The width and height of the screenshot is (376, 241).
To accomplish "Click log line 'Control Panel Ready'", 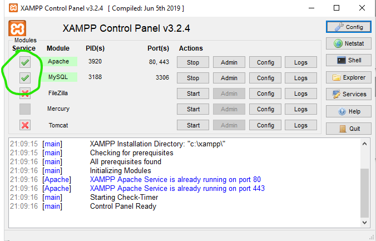I will (x=123, y=206).
